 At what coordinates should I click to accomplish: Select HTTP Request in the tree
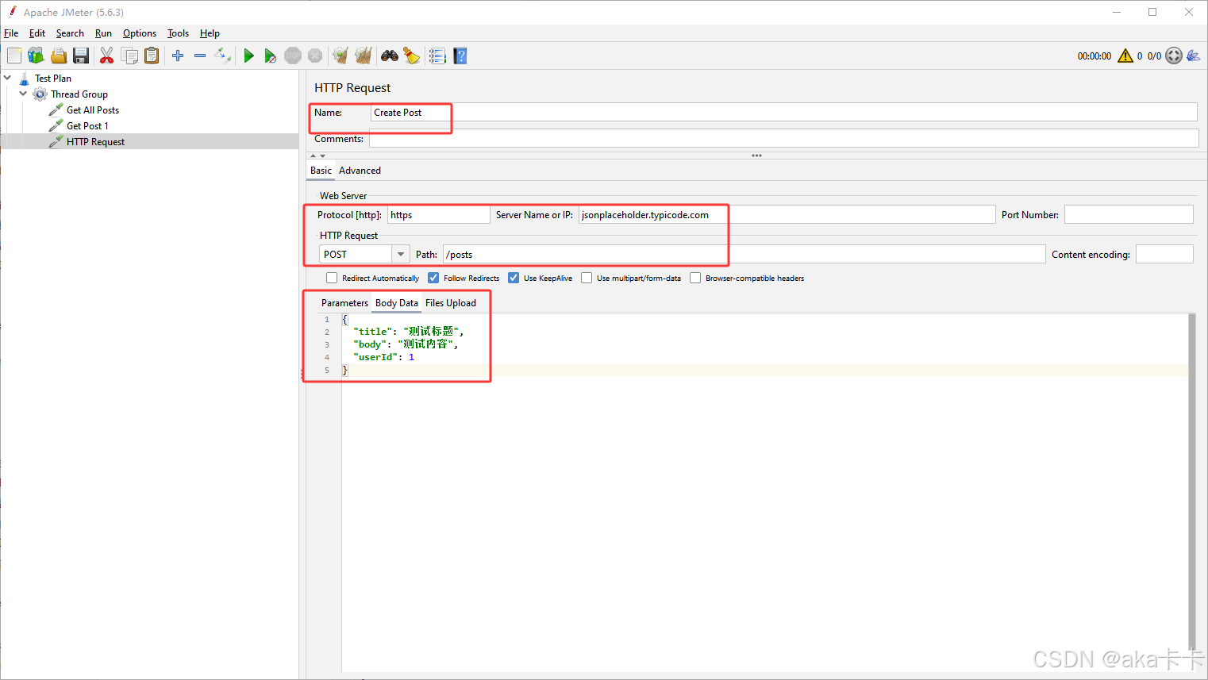click(95, 142)
